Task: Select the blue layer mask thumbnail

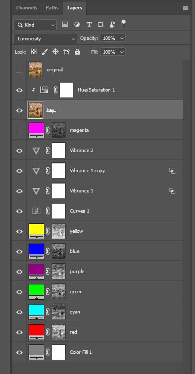Action: pos(59,251)
